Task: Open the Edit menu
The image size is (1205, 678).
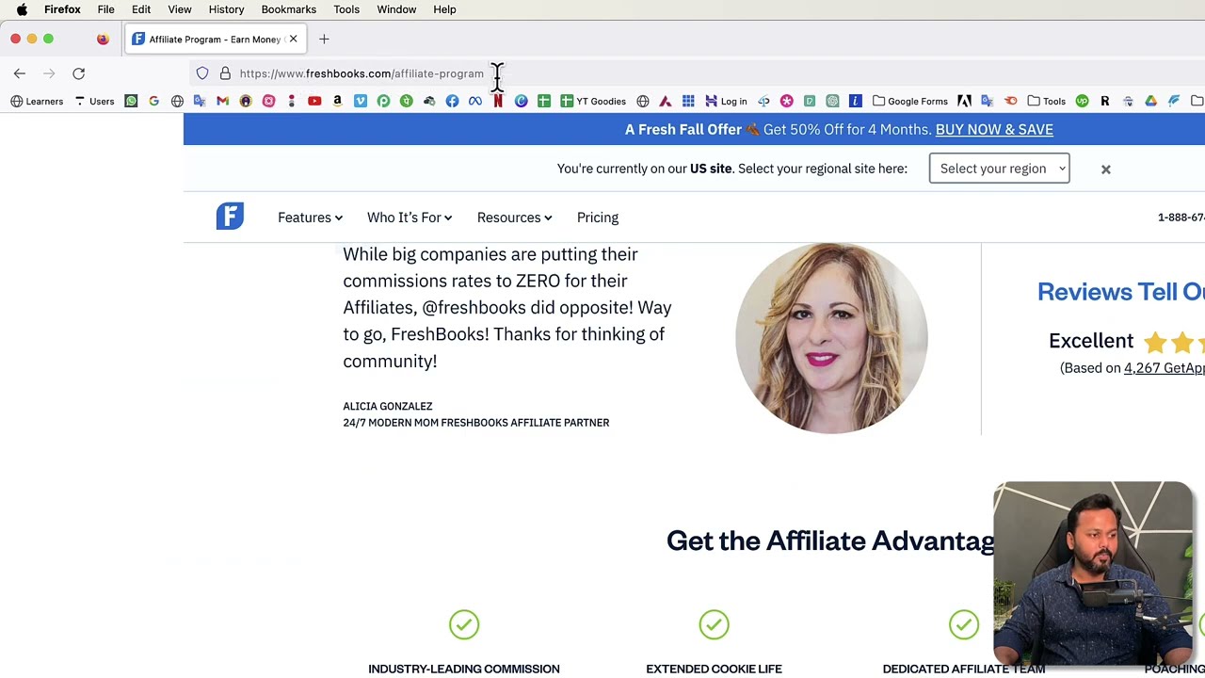Action: 141,9
